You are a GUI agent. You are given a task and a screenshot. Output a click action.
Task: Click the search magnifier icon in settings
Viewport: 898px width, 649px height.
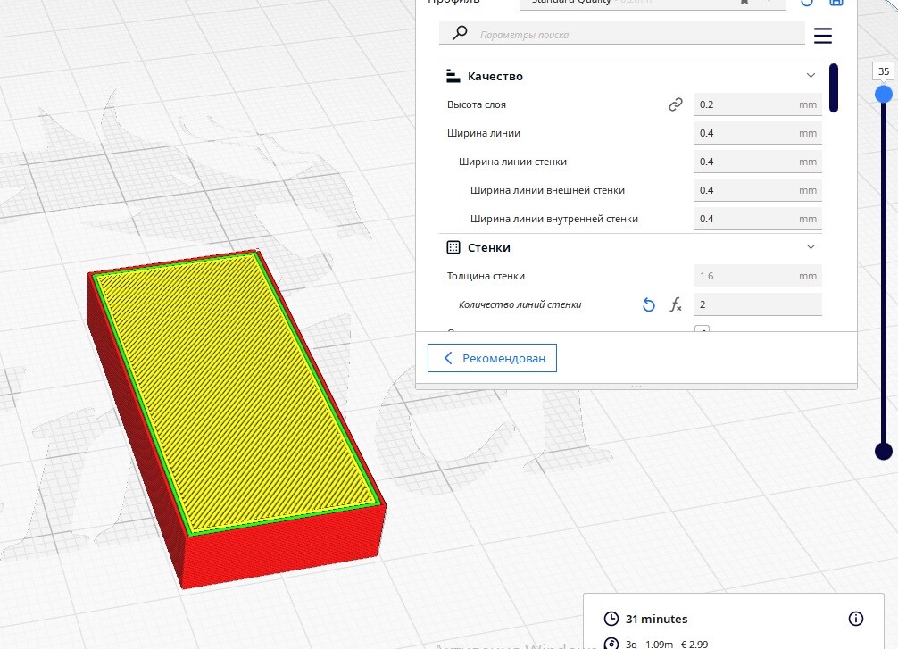460,34
